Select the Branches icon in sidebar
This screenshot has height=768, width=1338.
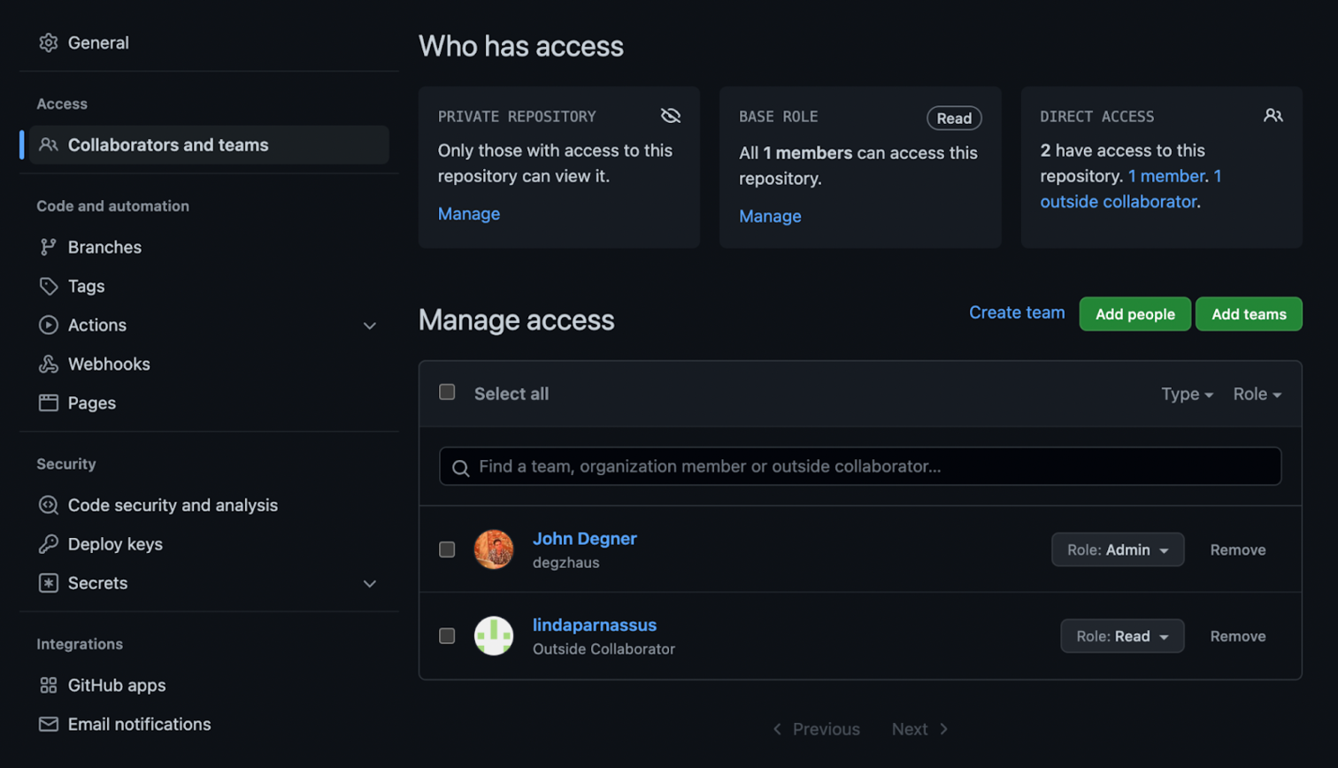pos(50,247)
